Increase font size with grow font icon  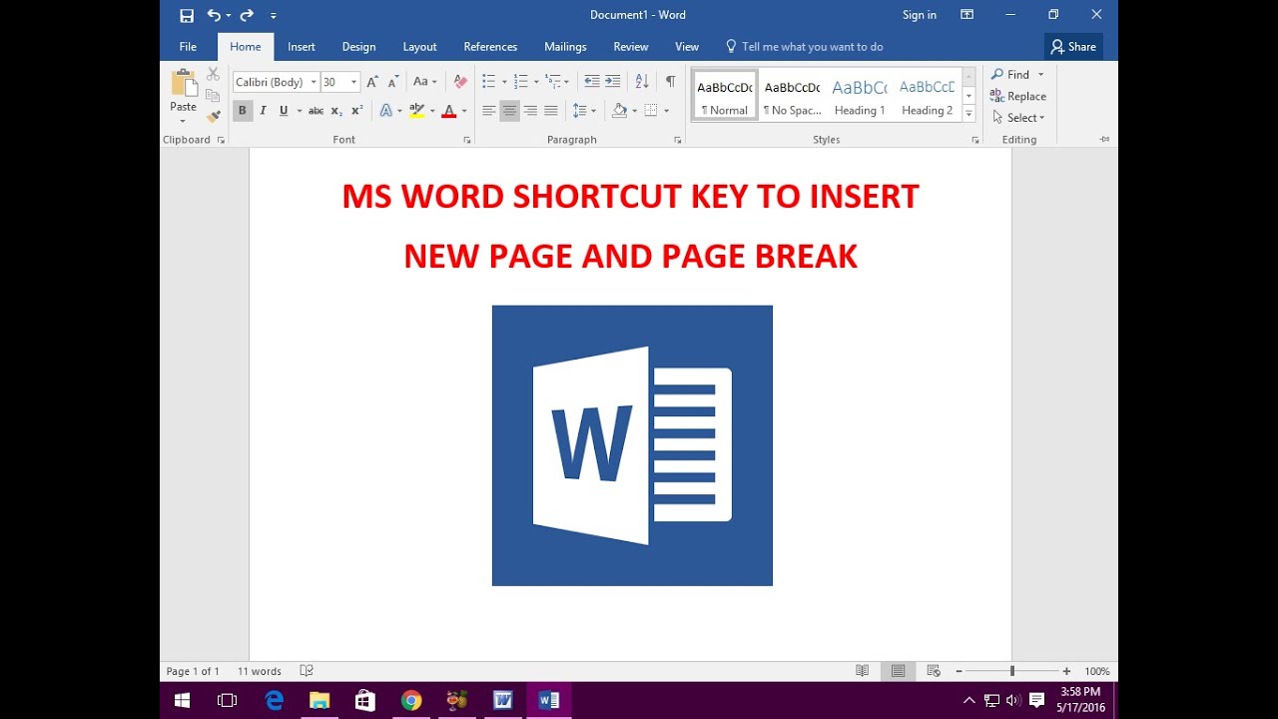[372, 82]
